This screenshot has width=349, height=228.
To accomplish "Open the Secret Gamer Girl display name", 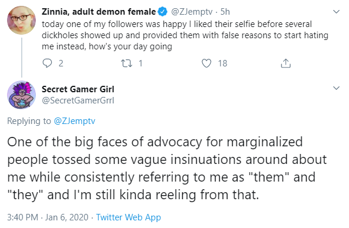I will coord(78,89).
